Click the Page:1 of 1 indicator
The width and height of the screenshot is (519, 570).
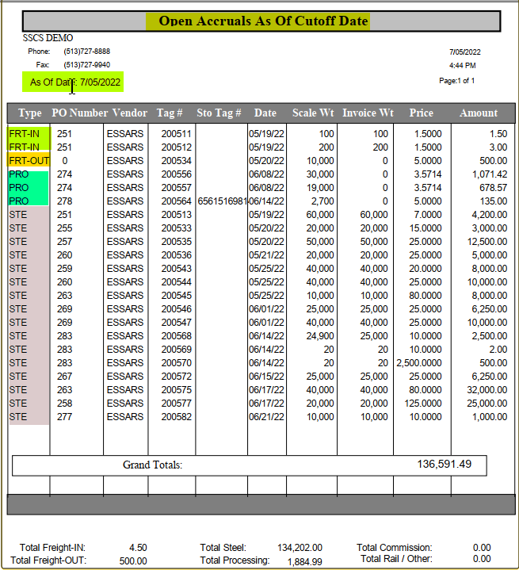[457, 81]
